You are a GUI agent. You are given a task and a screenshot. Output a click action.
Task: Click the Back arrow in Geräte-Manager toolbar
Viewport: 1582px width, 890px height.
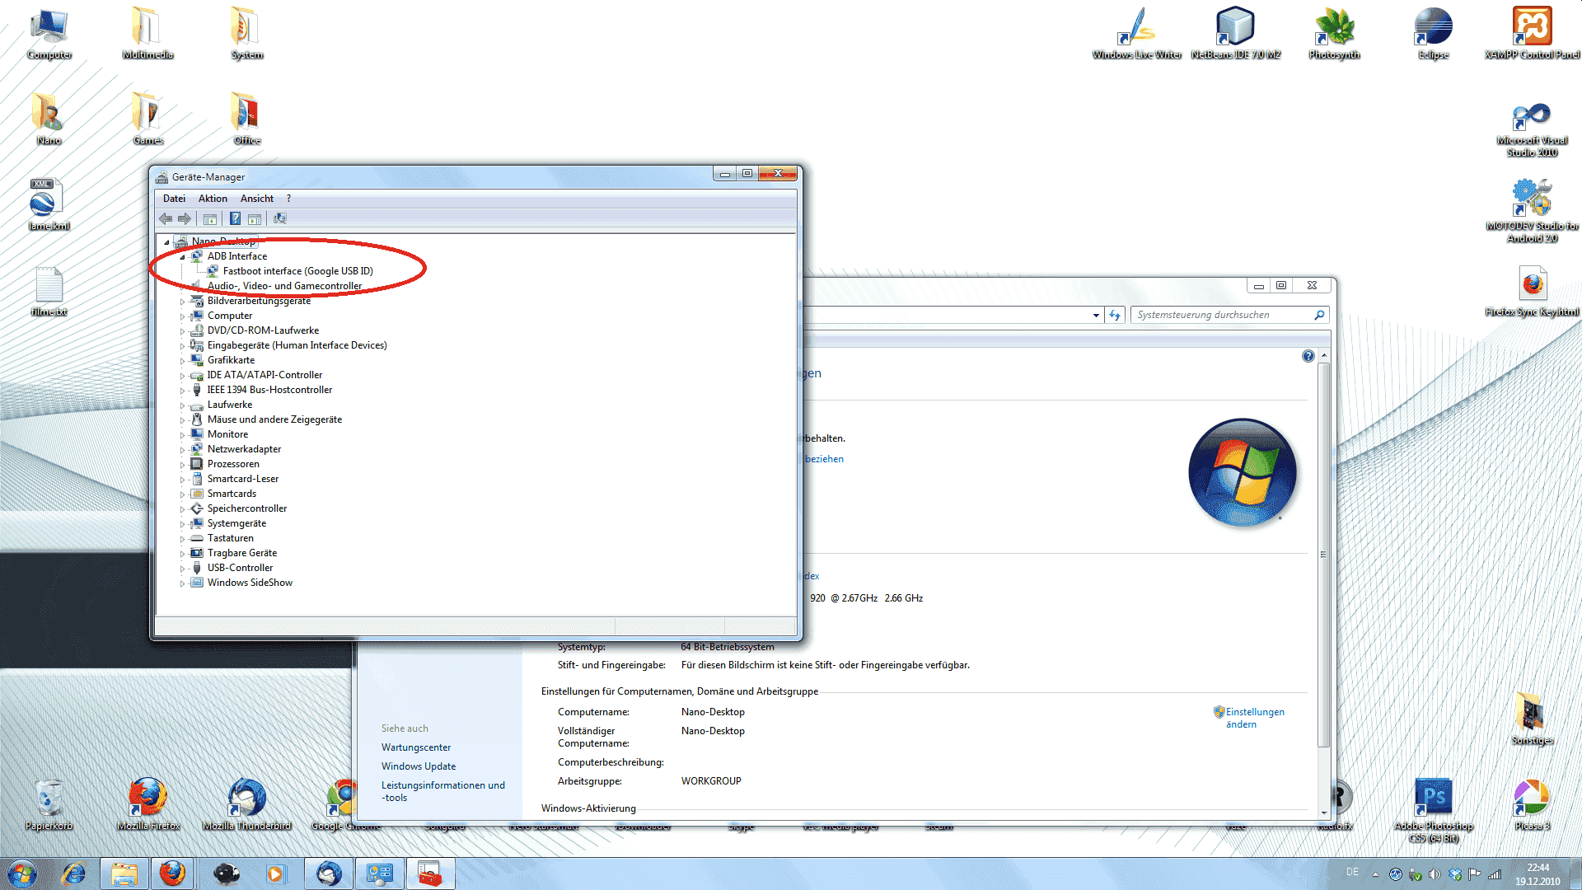(x=166, y=219)
